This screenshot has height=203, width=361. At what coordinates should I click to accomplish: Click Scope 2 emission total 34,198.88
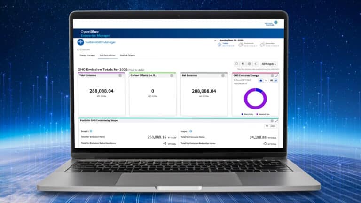258,137
